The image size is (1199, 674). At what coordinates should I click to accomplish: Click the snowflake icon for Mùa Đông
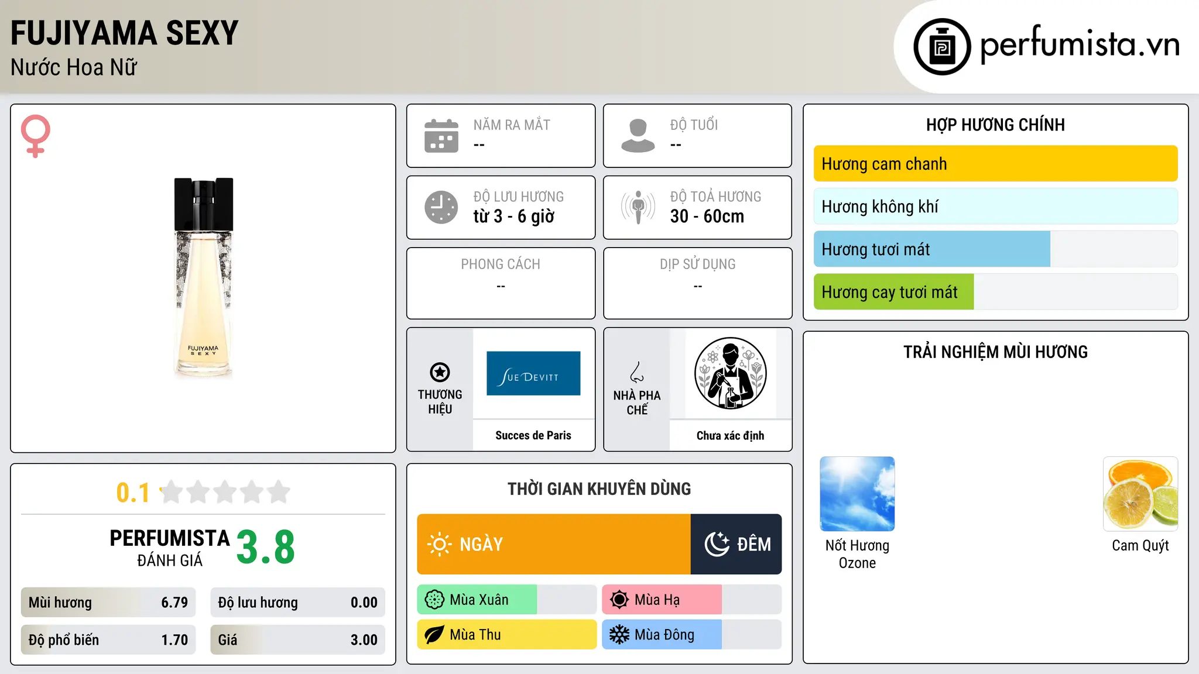(619, 635)
